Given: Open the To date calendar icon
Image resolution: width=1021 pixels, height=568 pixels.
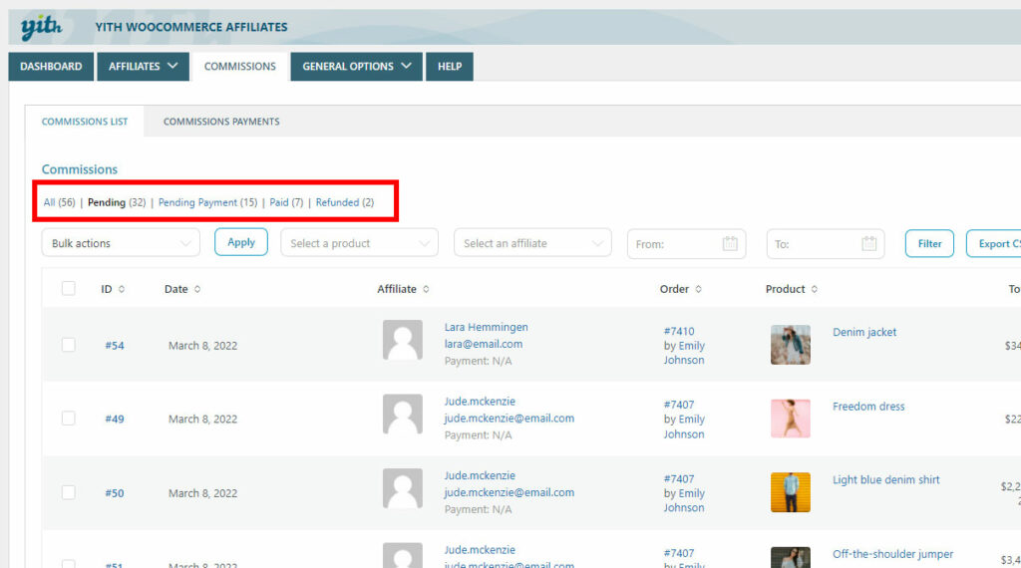Looking at the screenshot, I should click(x=868, y=243).
